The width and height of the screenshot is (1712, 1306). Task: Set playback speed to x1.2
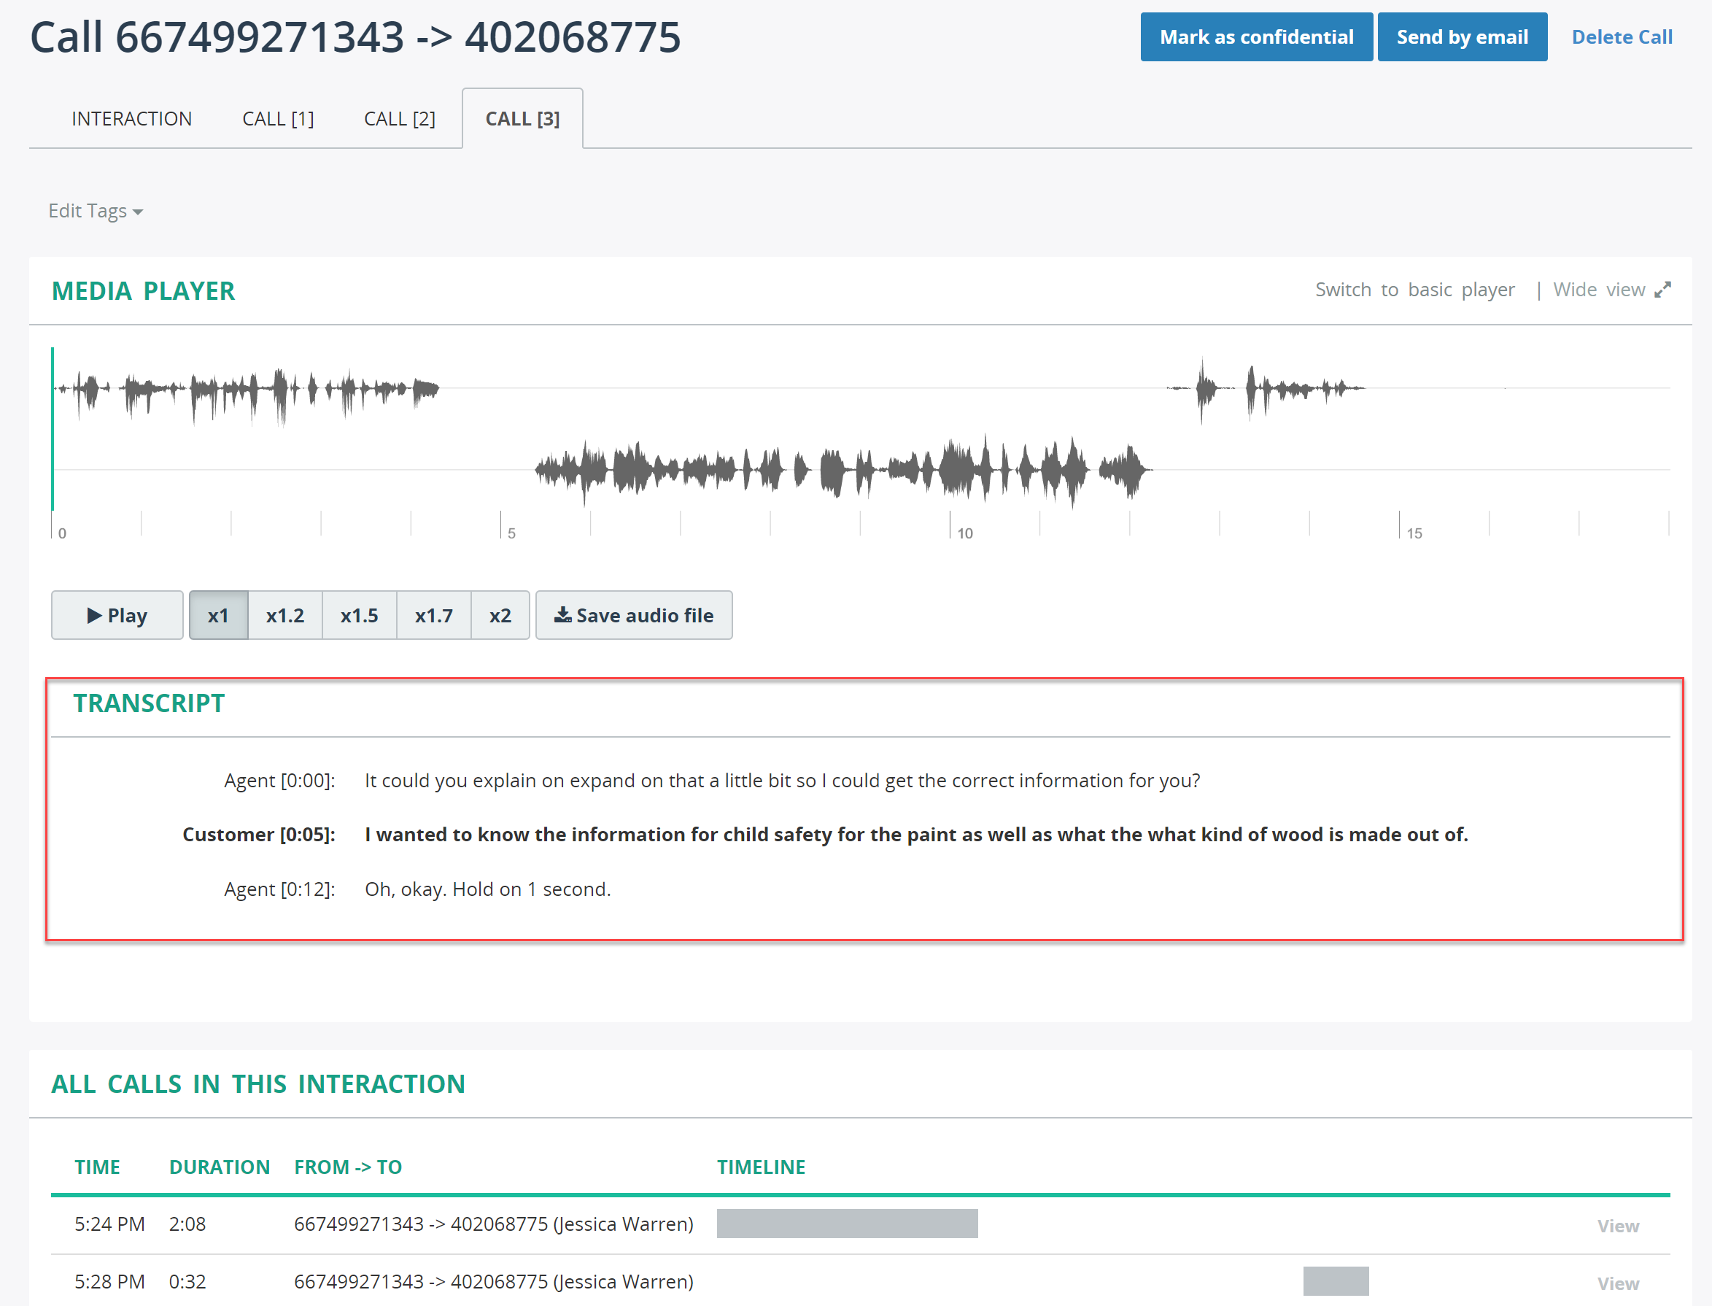tap(285, 615)
